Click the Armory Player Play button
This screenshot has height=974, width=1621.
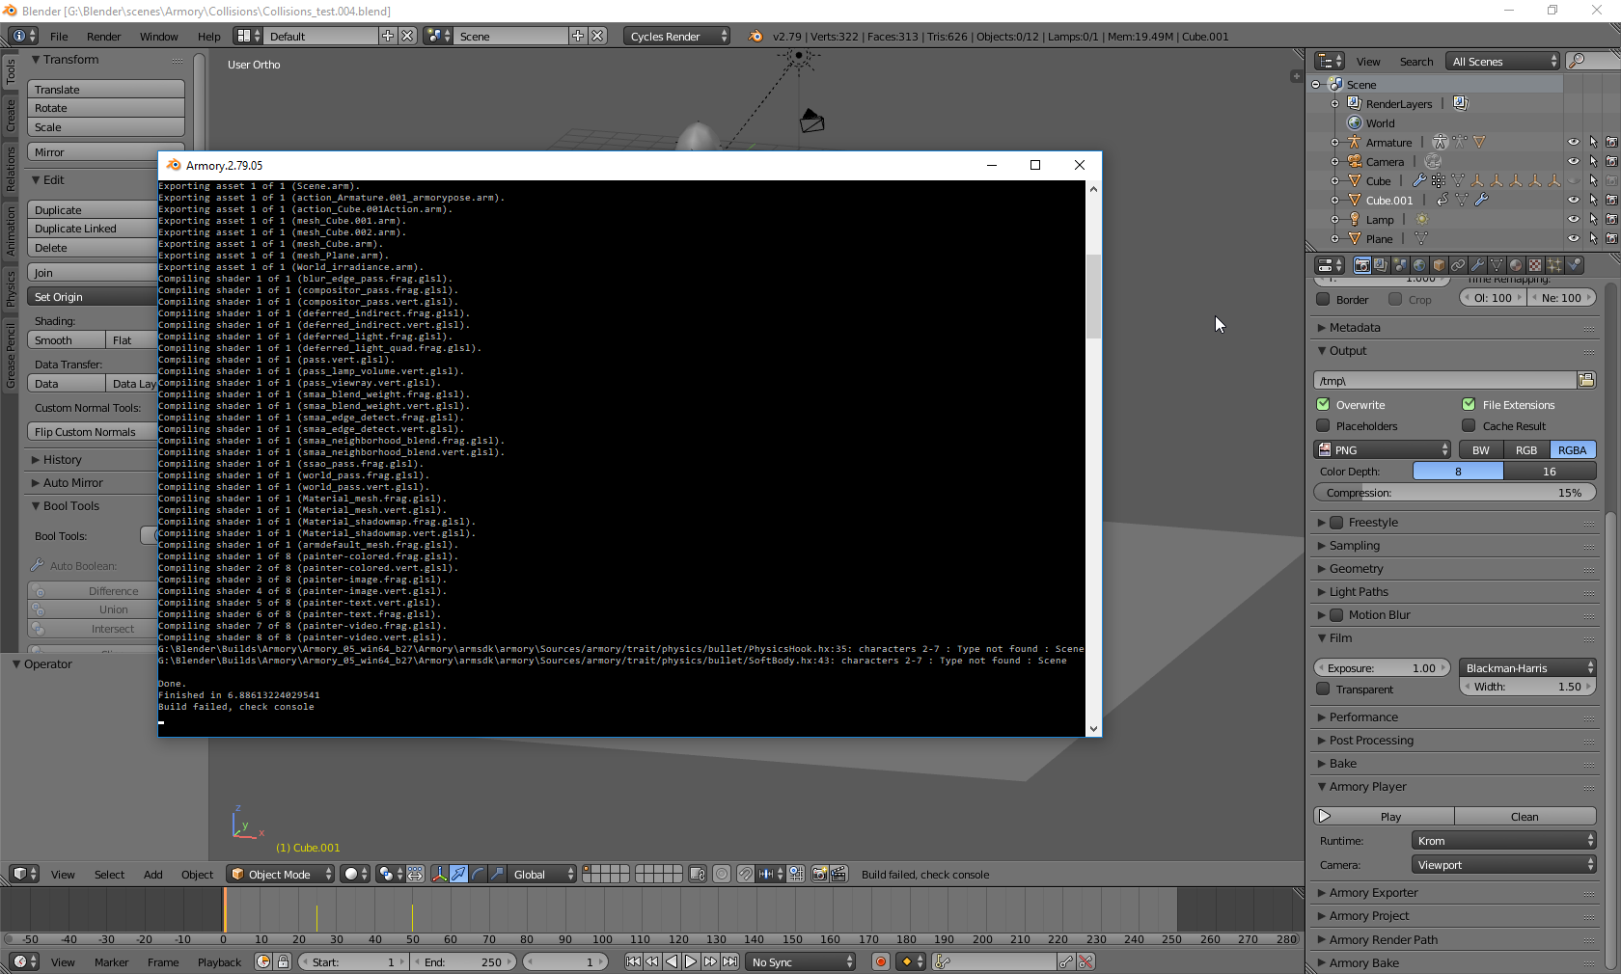[1384, 816]
